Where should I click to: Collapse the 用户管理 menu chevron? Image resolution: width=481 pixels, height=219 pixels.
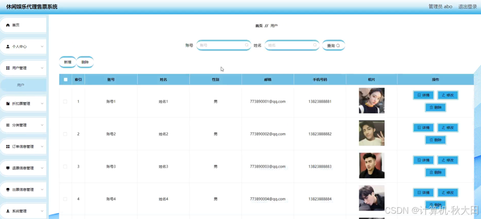pyautogui.click(x=42, y=68)
